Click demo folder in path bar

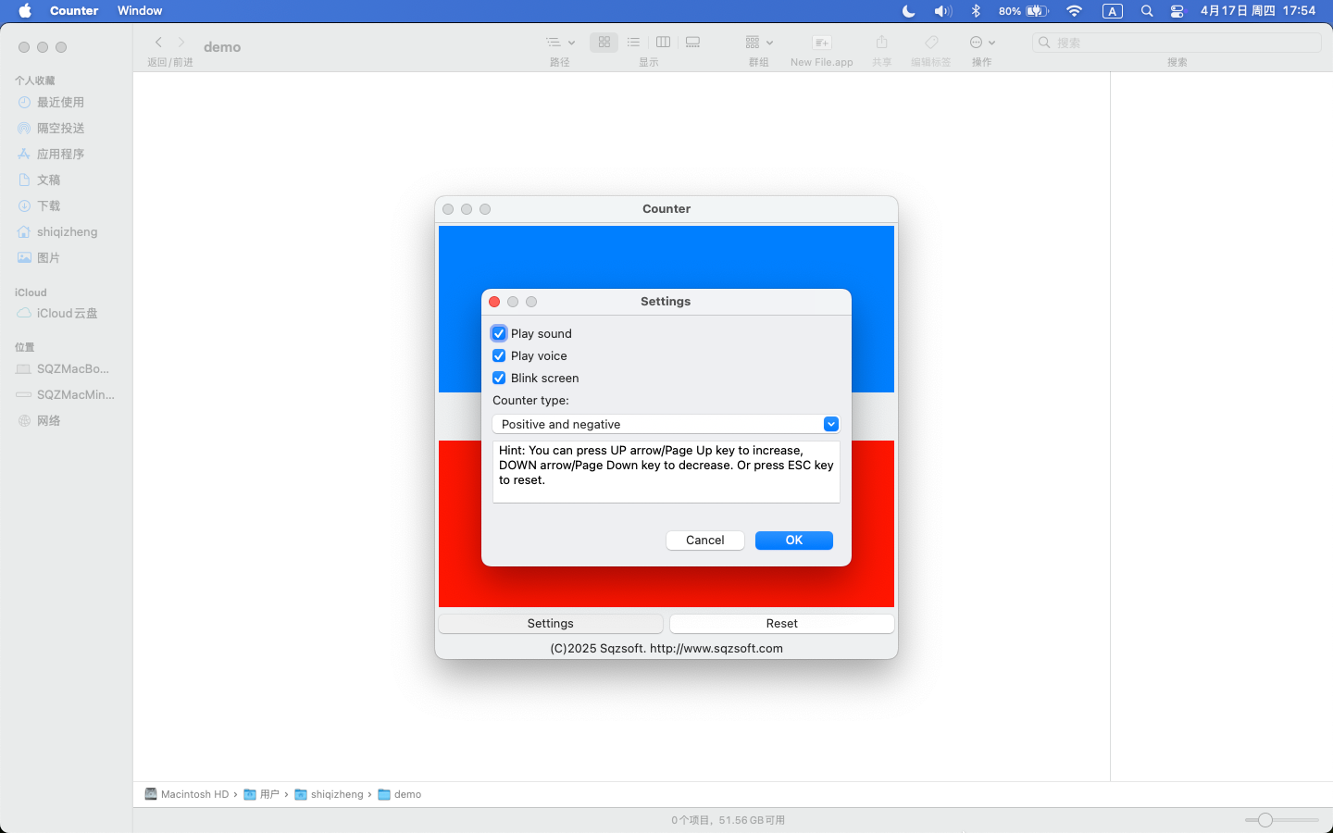[x=400, y=794]
